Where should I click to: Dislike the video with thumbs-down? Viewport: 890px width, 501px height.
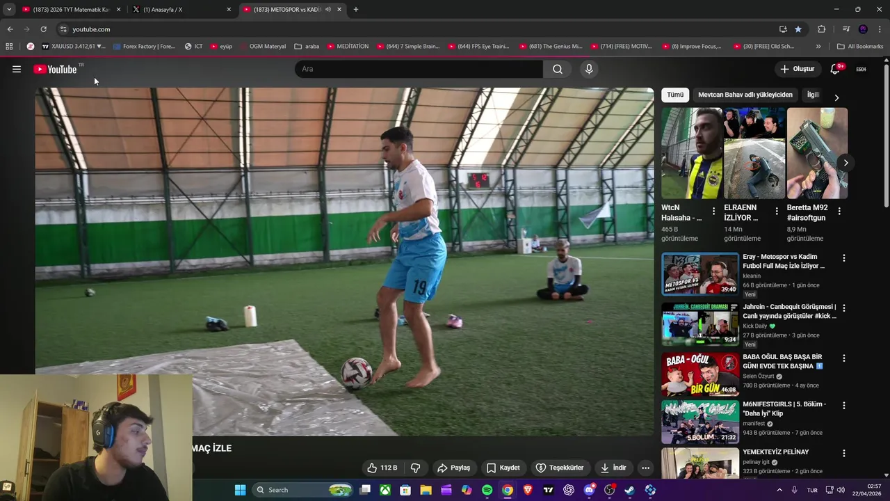tap(415, 468)
